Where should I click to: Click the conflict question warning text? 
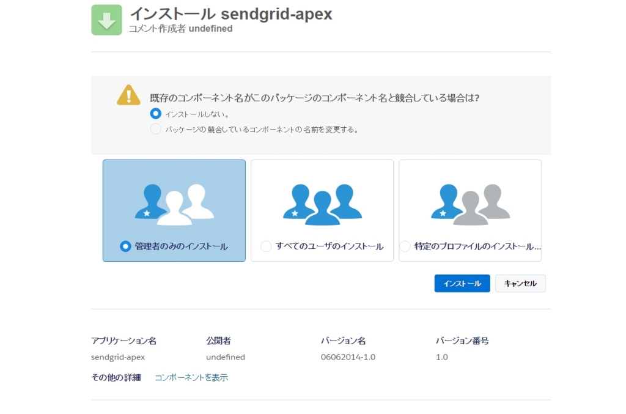315,98
